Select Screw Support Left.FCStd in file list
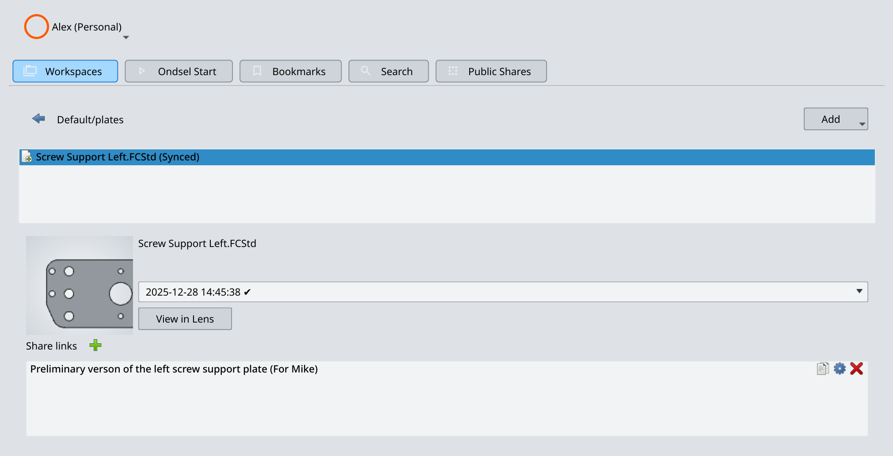The width and height of the screenshot is (893, 456). pos(118,157)
